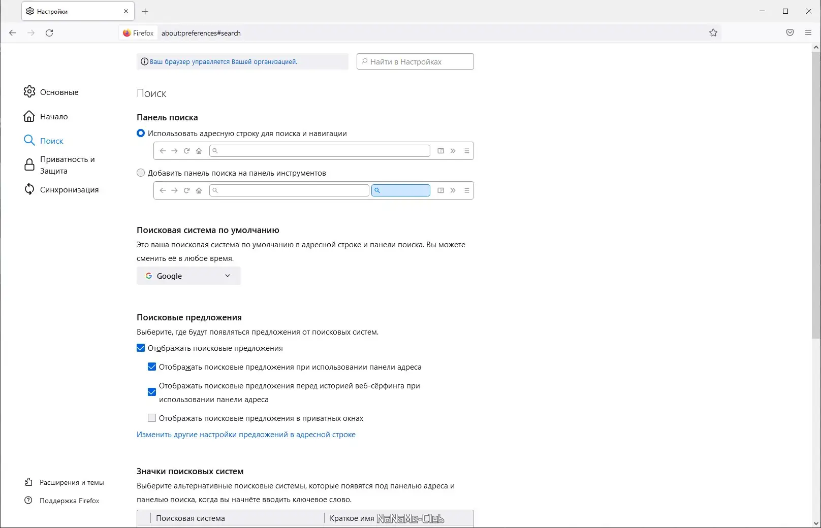
Task: Minimize the Firefox window
Action: [x=762, y=11]
